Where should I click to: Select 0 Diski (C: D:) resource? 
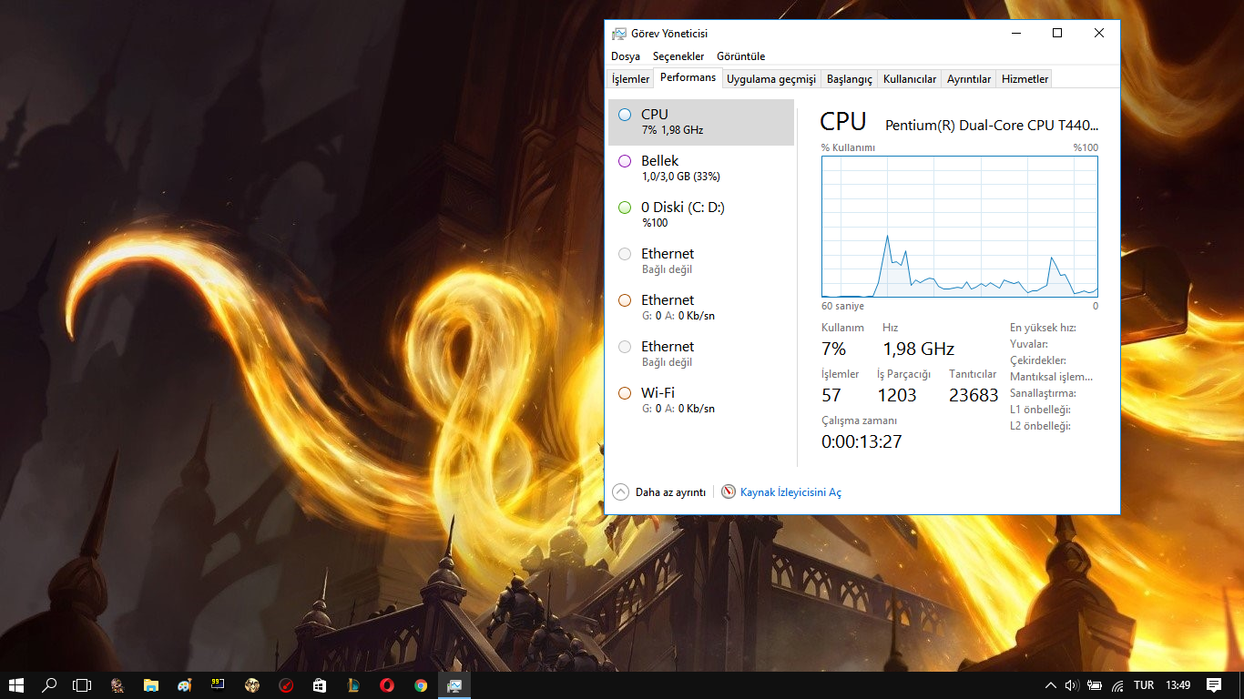click(701, 215)
